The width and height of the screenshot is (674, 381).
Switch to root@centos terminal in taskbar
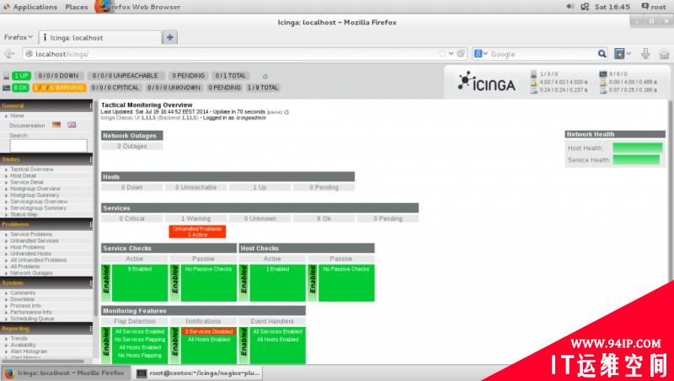pos(198,373)
